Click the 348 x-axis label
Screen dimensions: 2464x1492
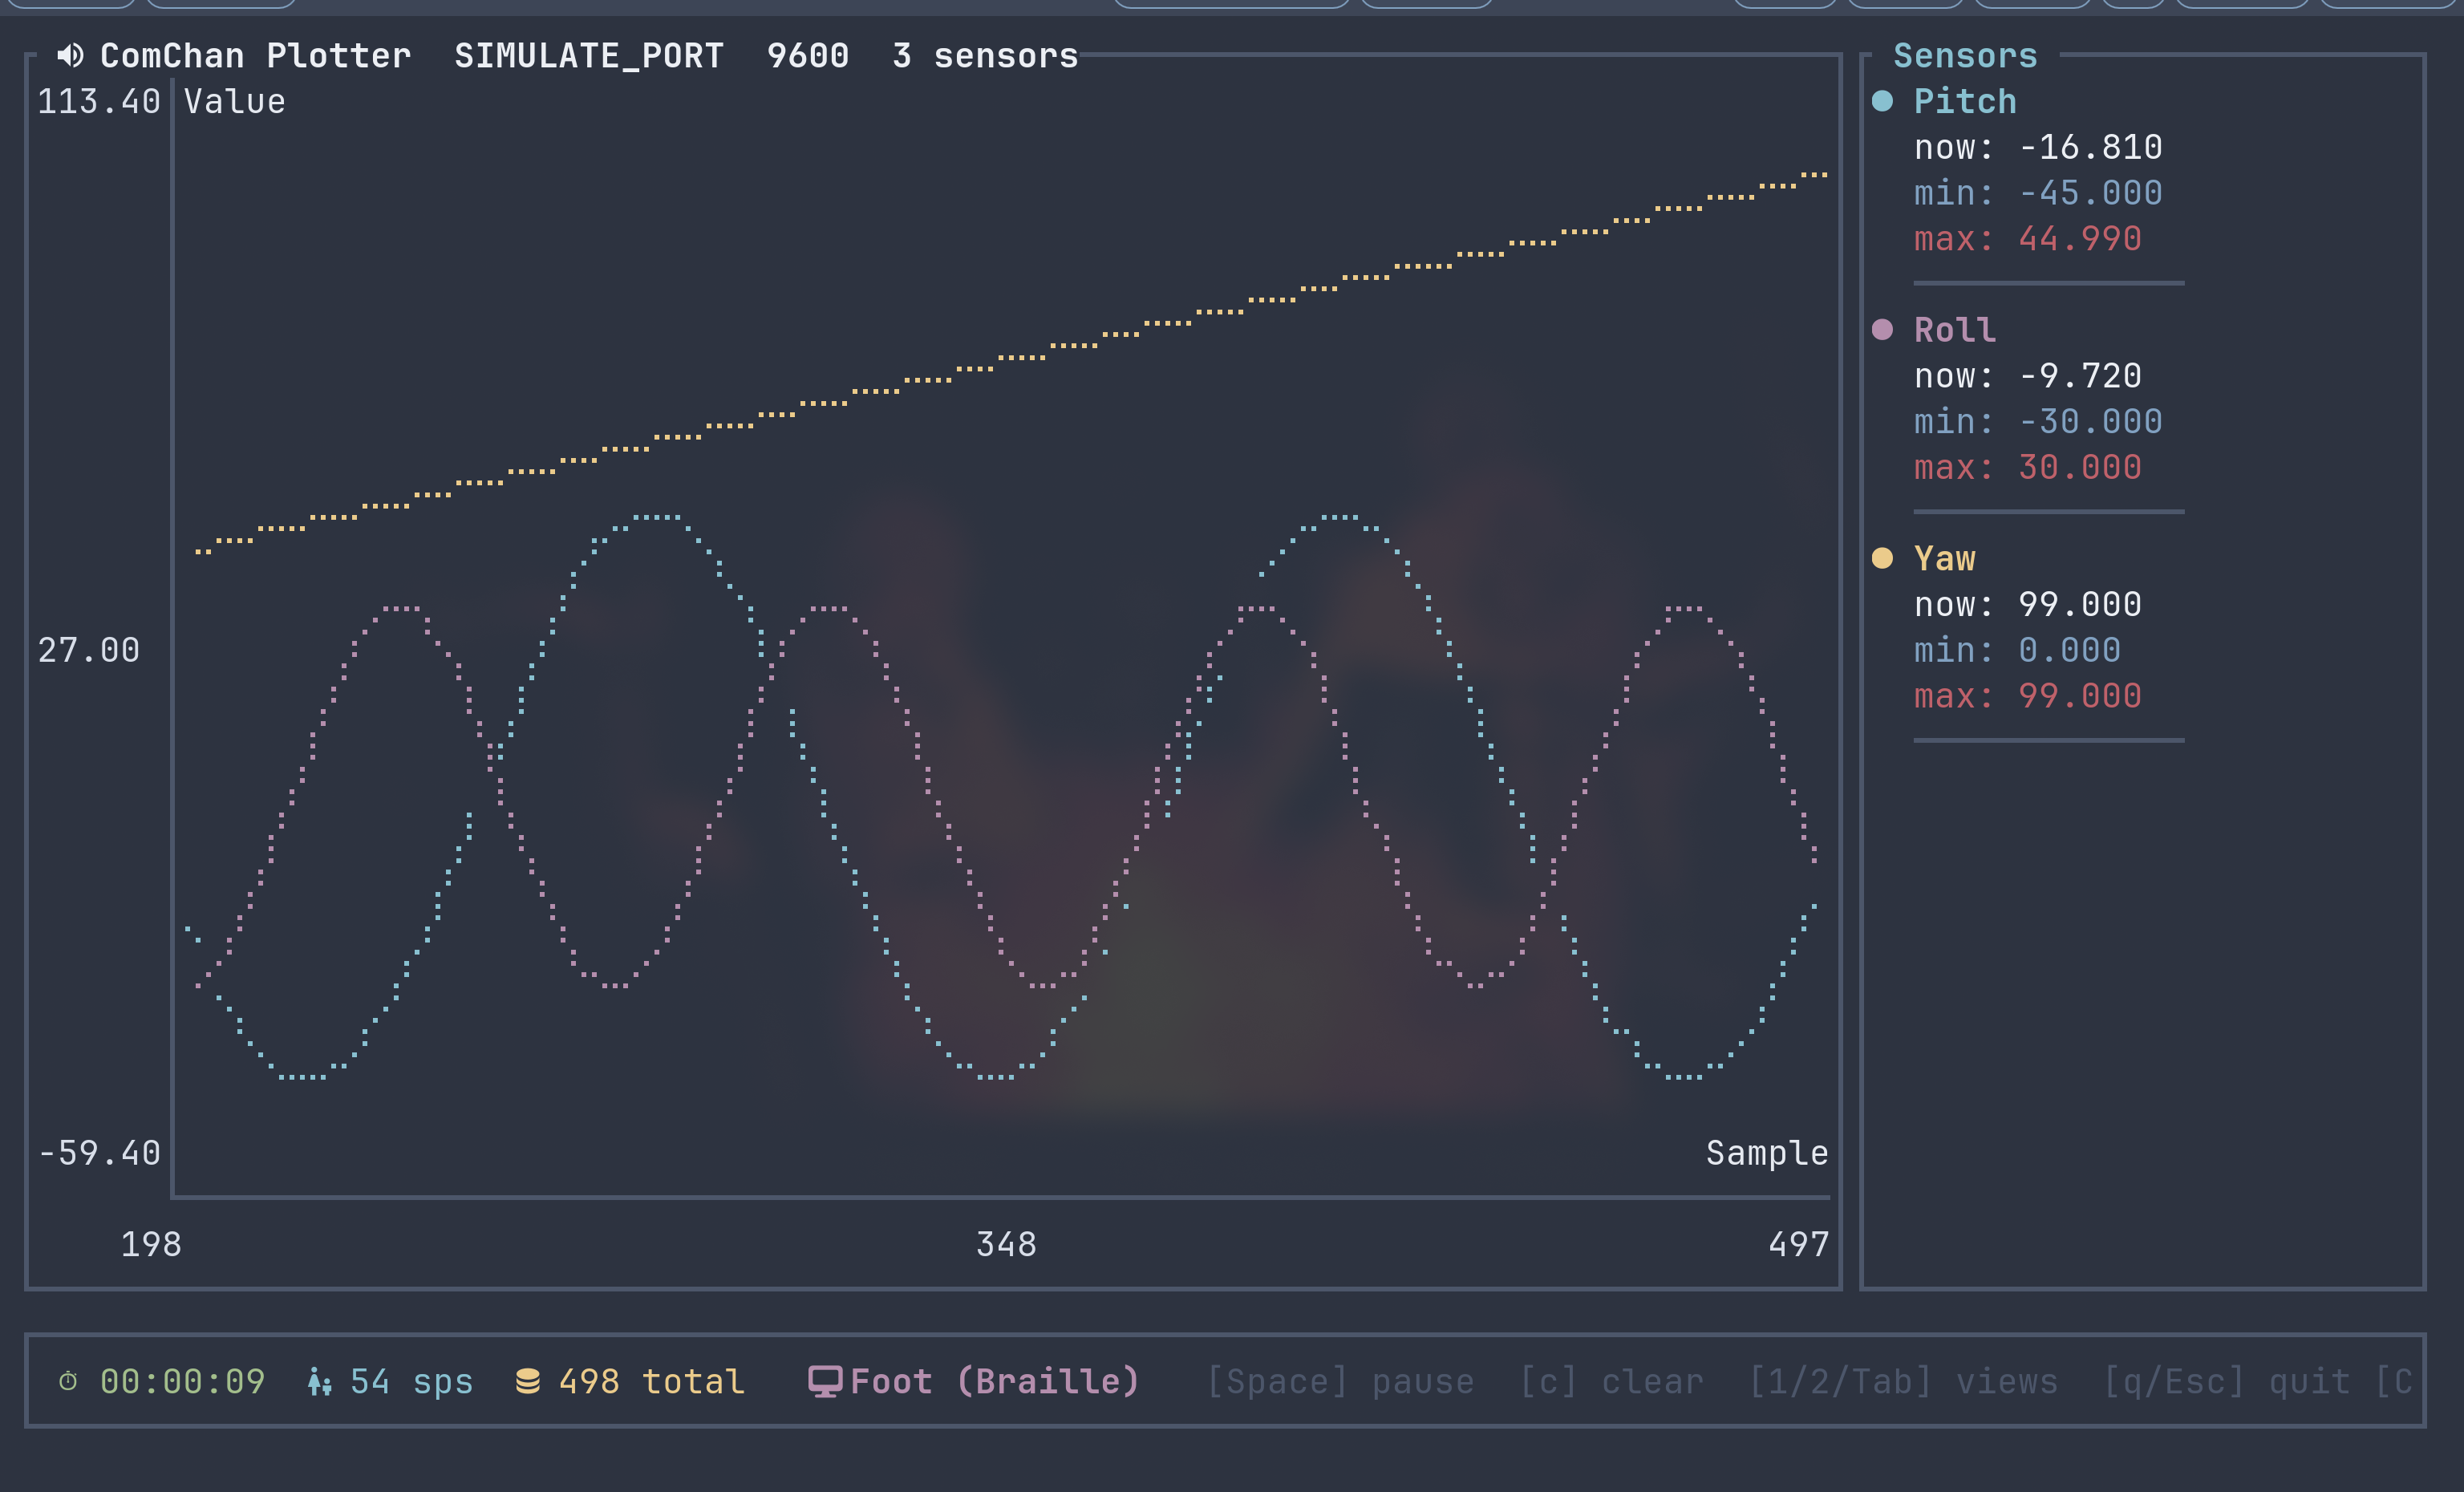pos(1006,1244)
